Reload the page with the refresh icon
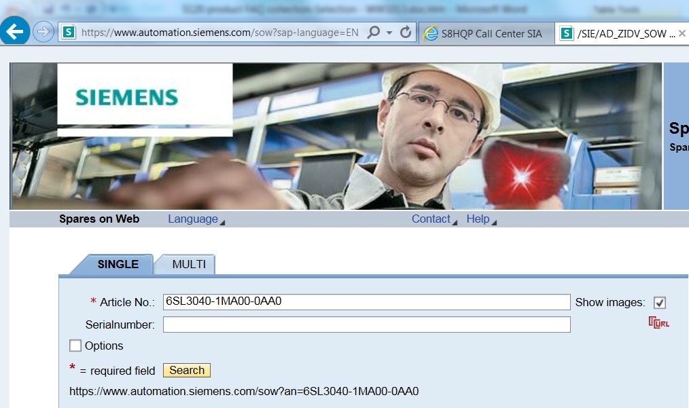The image size is (689, 408). [x=406, y=32]
